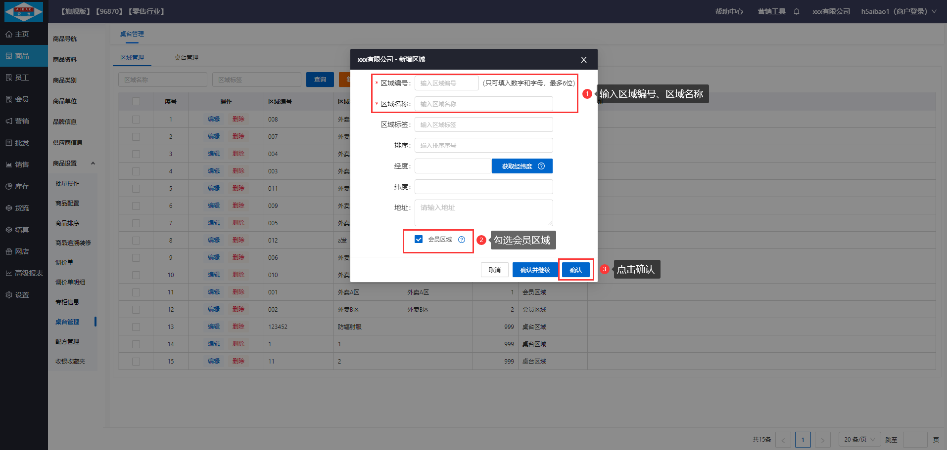Click the 确认并继续 button
This screenshot has height=450, width=947.
click(x=535, y=270)
